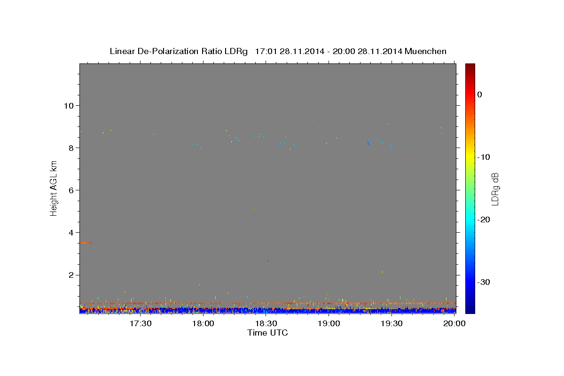The width and height of the screenshot is (564, 376).
Task: Pick the yellow region of the colorbar
Action: tap(470, 154)
